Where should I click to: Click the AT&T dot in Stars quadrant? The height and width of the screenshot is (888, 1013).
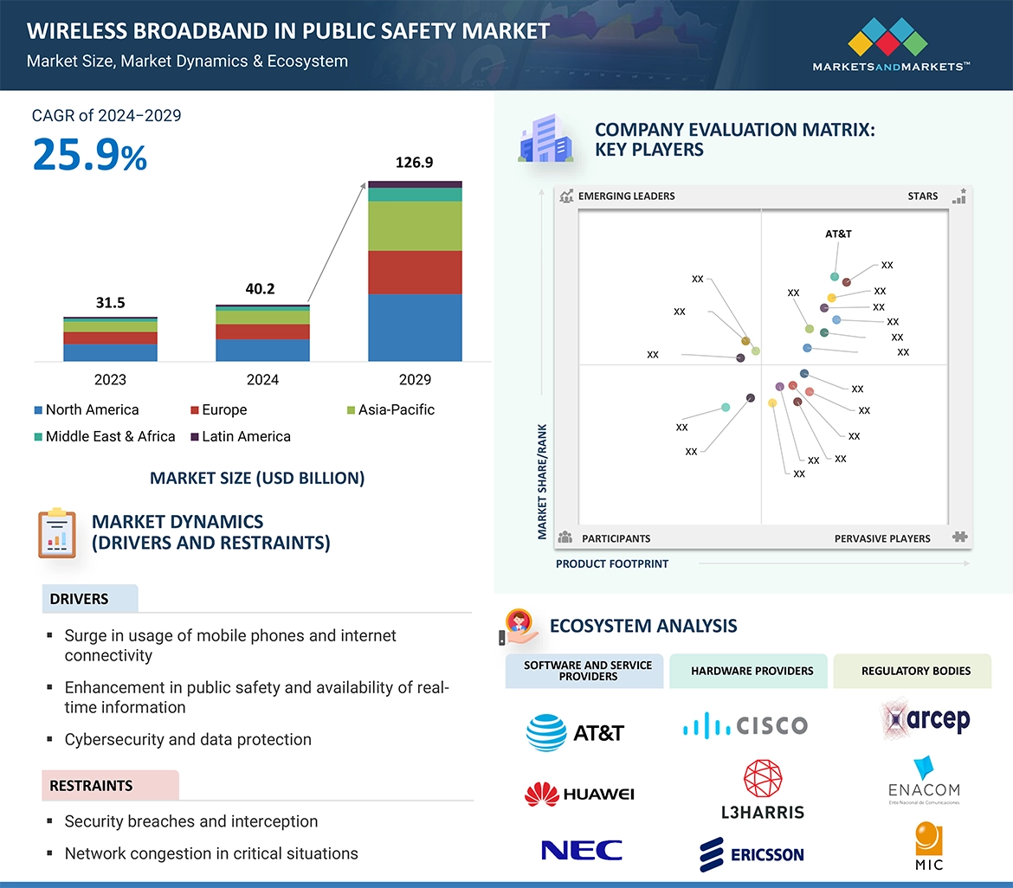(x=835, y=277)
